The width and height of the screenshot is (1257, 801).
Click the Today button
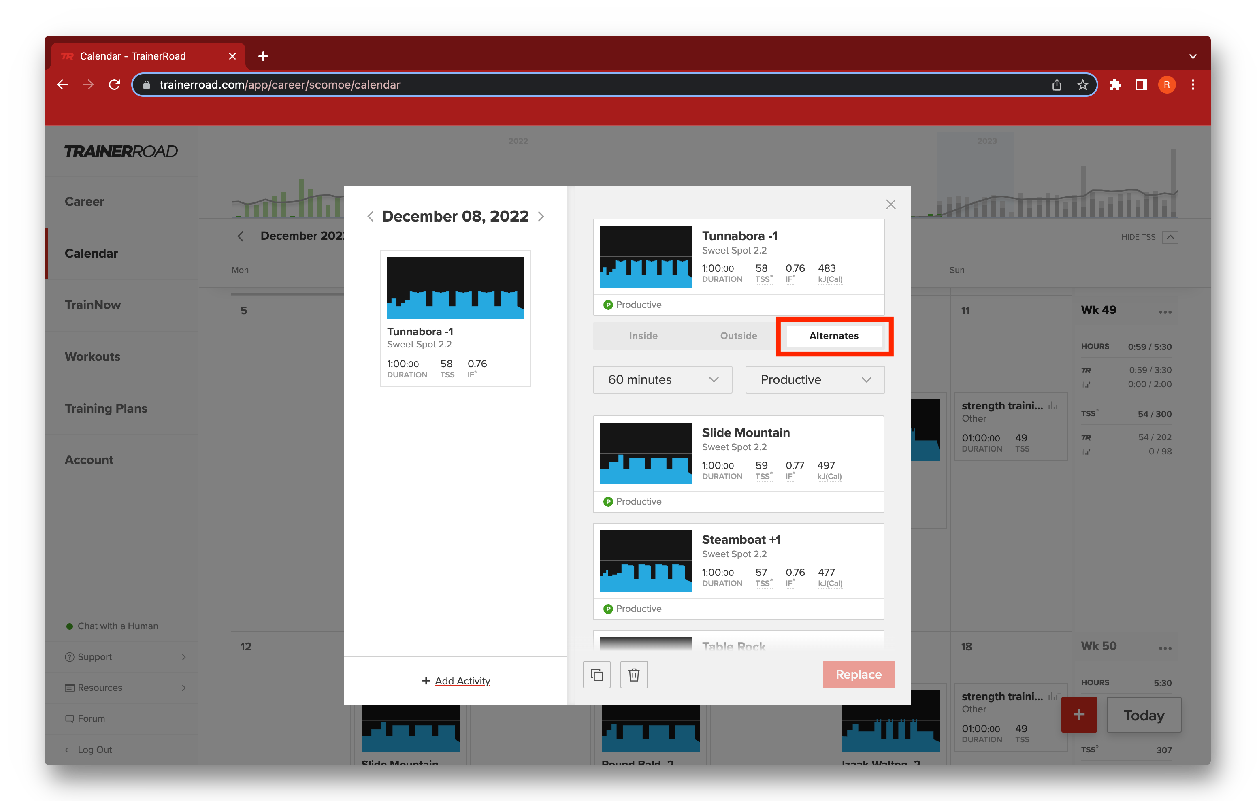(1143, 714)
